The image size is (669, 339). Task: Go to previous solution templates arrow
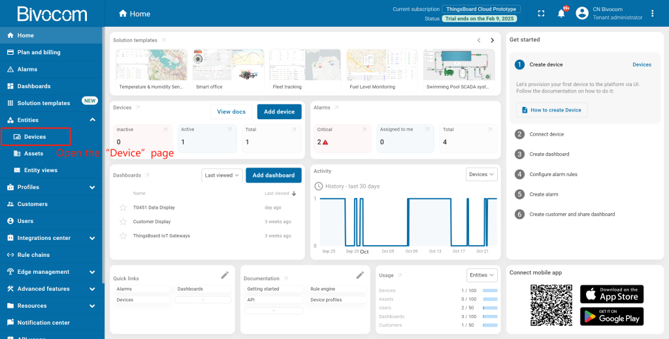click(479, 40)
